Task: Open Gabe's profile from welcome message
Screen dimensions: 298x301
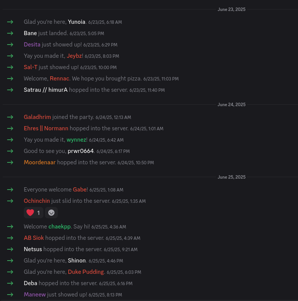Action: coord(80,190)
